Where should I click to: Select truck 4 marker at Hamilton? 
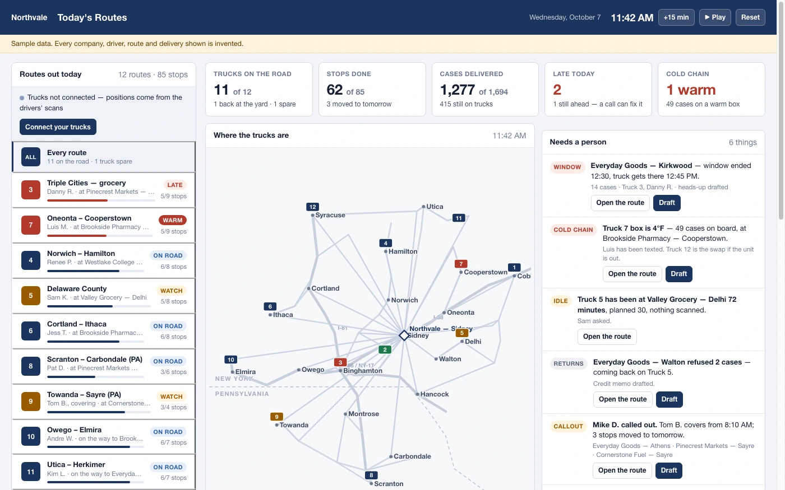click(385, 243)
